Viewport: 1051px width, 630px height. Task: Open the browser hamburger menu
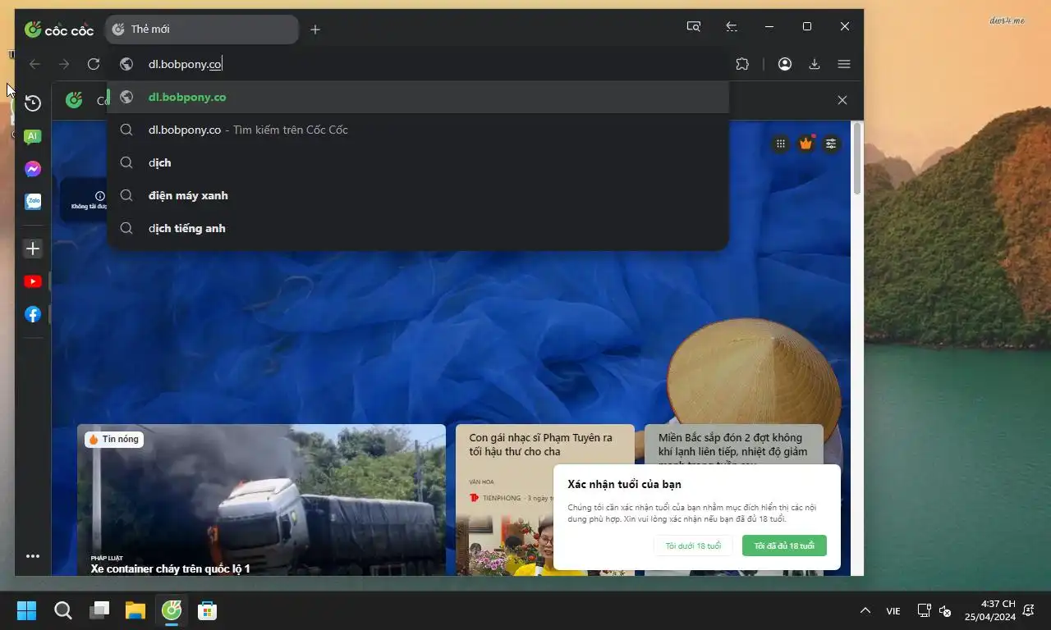pos(844,64)
